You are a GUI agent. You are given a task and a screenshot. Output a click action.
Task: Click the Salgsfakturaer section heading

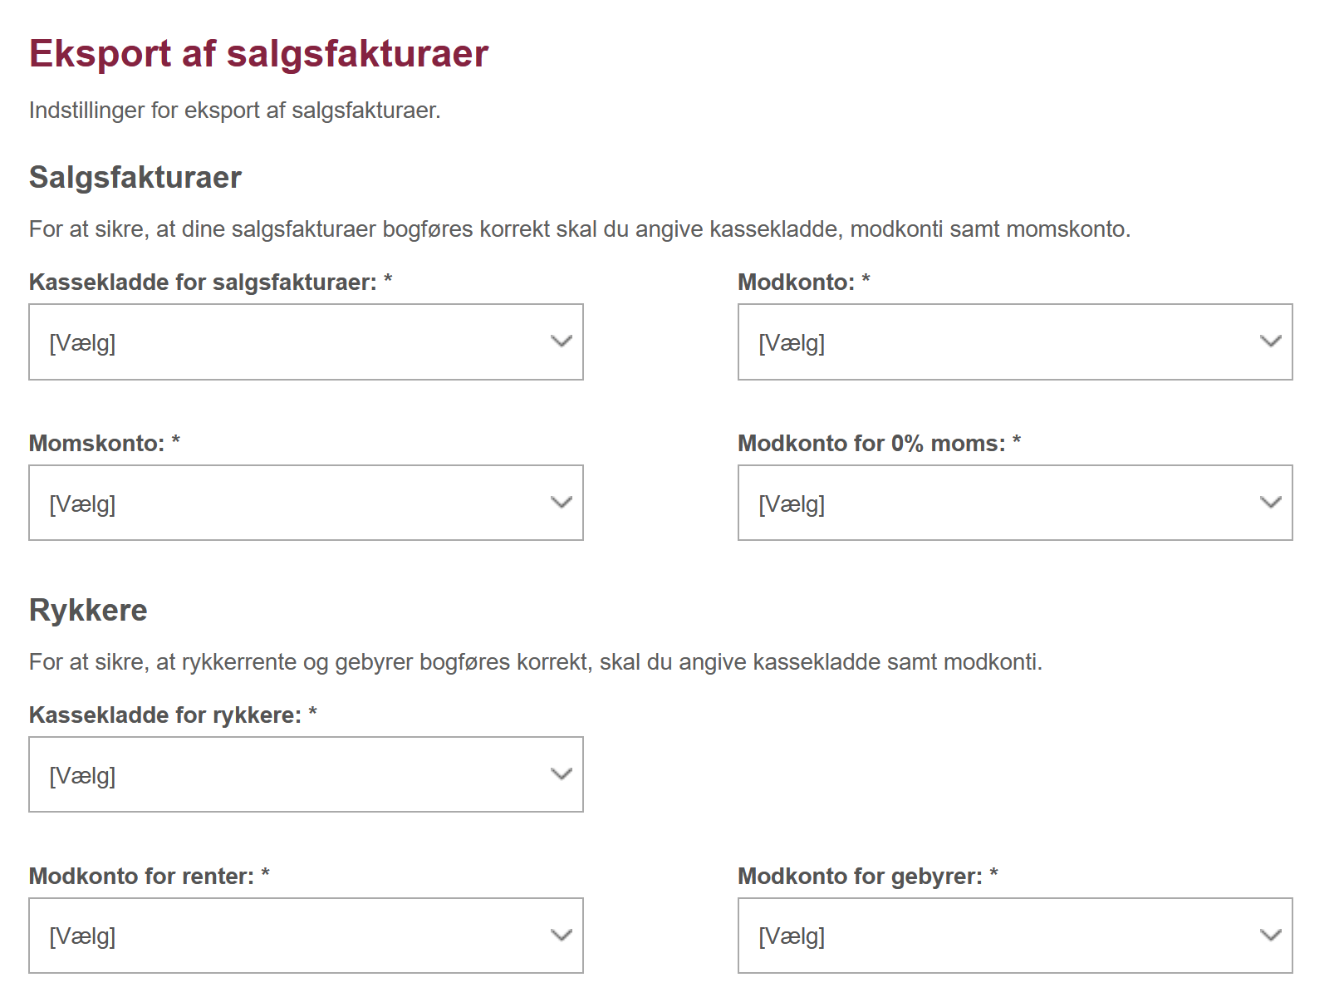(x=135, y=178)
